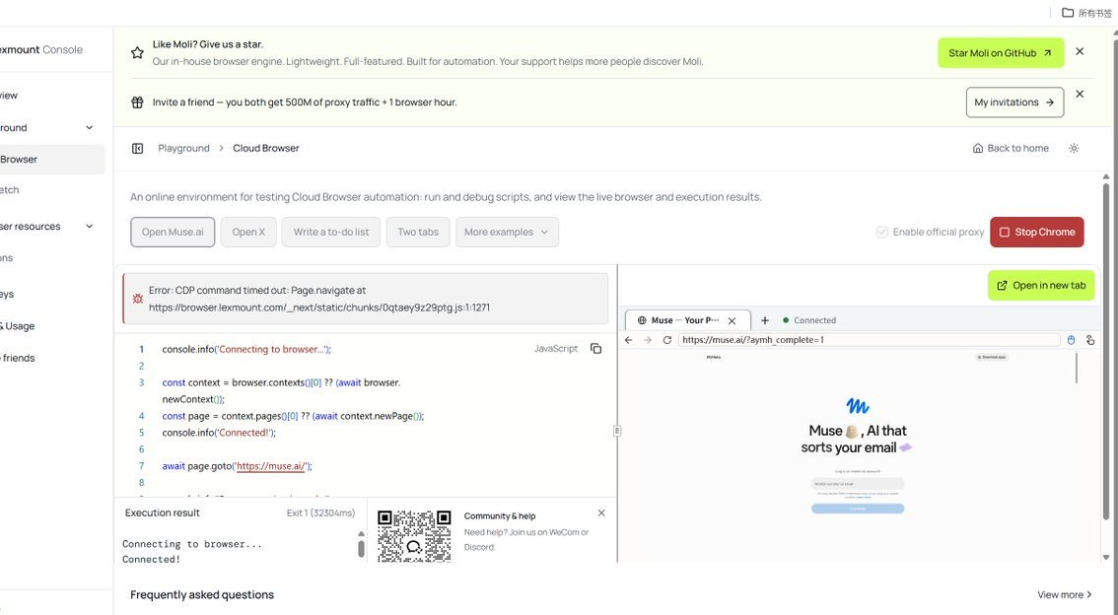The height and width of the screenshot is (615, 1118).
Task: Dismiss the Like Moli star banner
Action: click(x=1080, y=51)
